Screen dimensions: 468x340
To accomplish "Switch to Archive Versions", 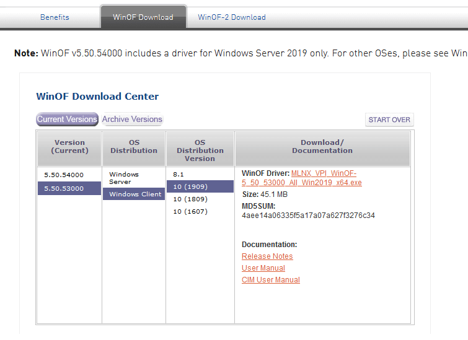I will click(132, 119).
